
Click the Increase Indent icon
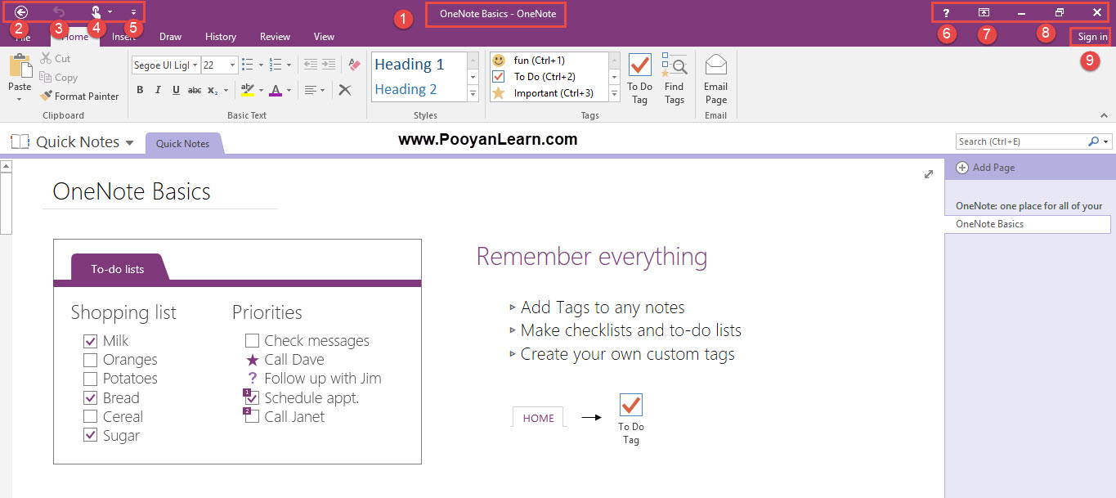pos(329,65)
